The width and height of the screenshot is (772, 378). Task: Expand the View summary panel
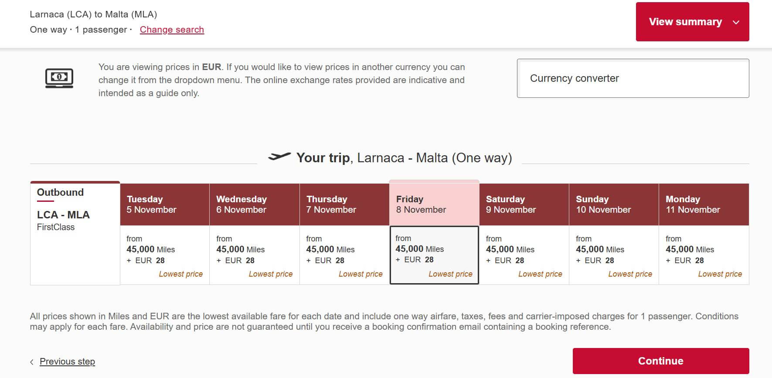coord(692,22)
